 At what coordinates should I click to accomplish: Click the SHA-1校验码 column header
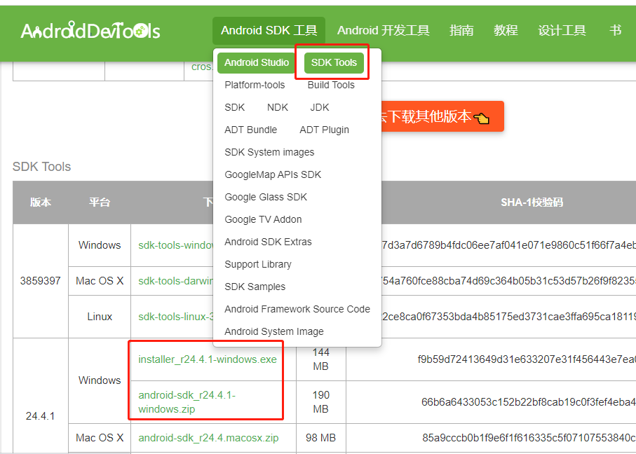click(x=532, y=202)
